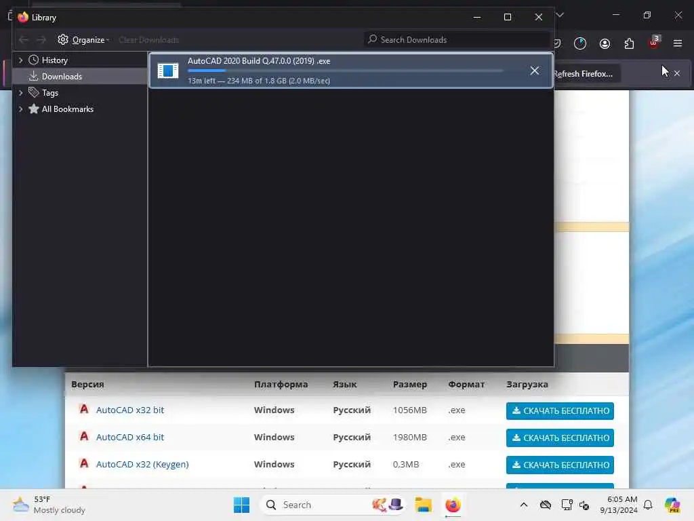Expand the Tags tree node

20,92
